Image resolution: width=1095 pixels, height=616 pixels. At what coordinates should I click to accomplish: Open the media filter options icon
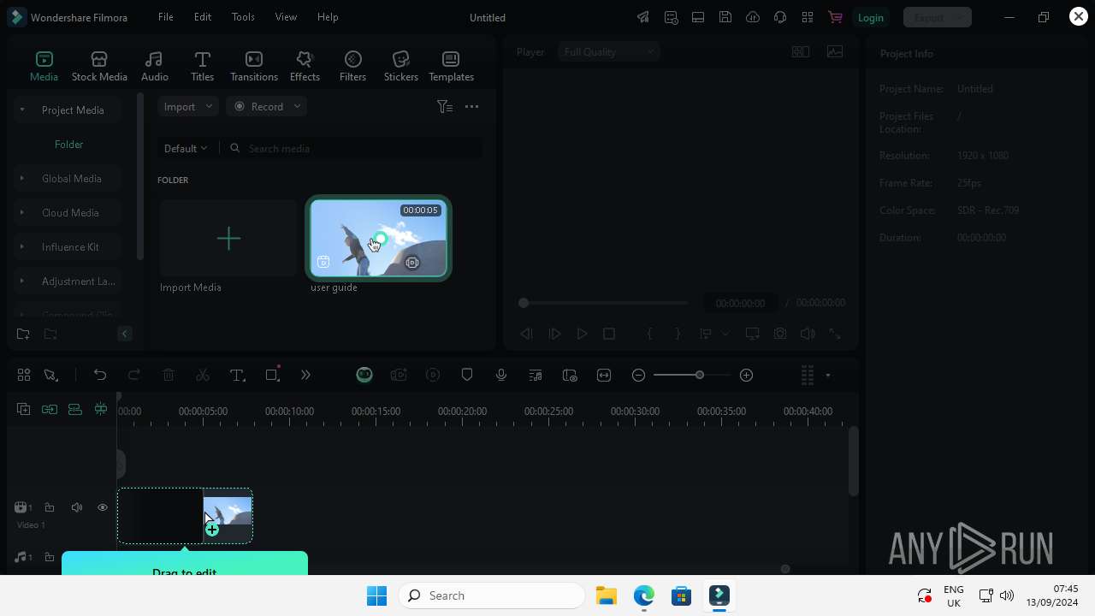[x=444, y=107]
